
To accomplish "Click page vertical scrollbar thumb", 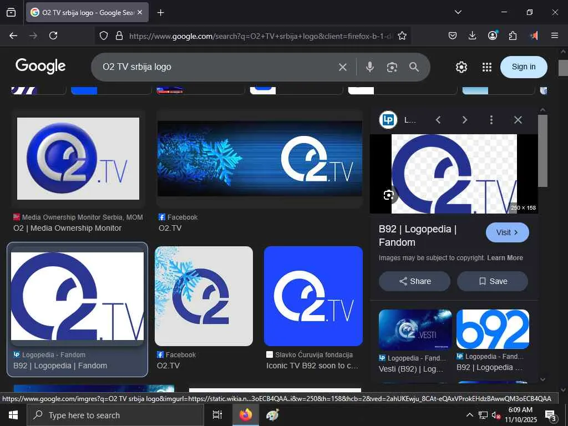I will 563,68.
